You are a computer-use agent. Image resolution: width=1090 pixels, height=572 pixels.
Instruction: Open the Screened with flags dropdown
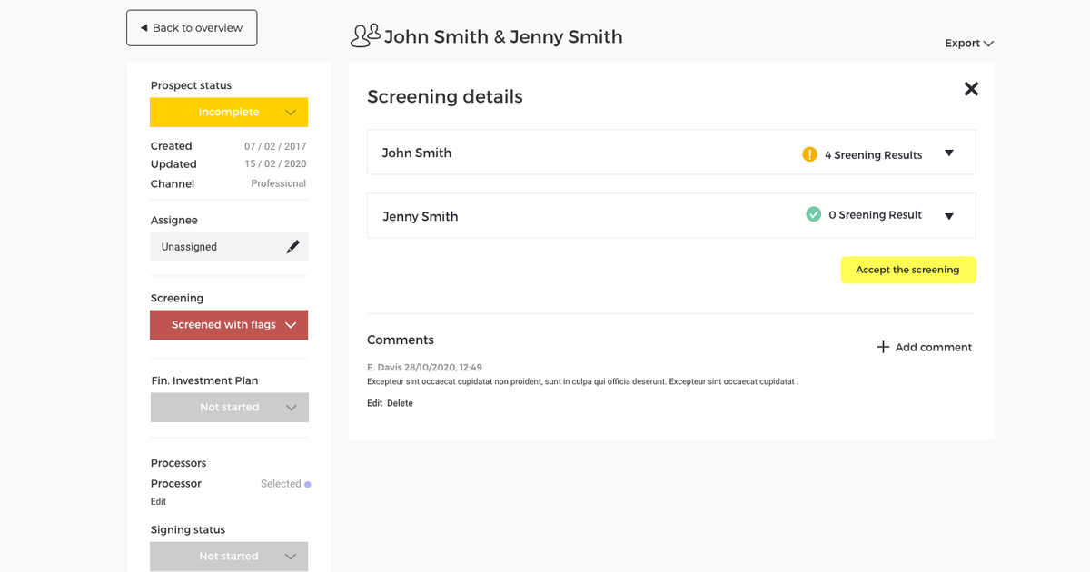click(x=229, y=325)
